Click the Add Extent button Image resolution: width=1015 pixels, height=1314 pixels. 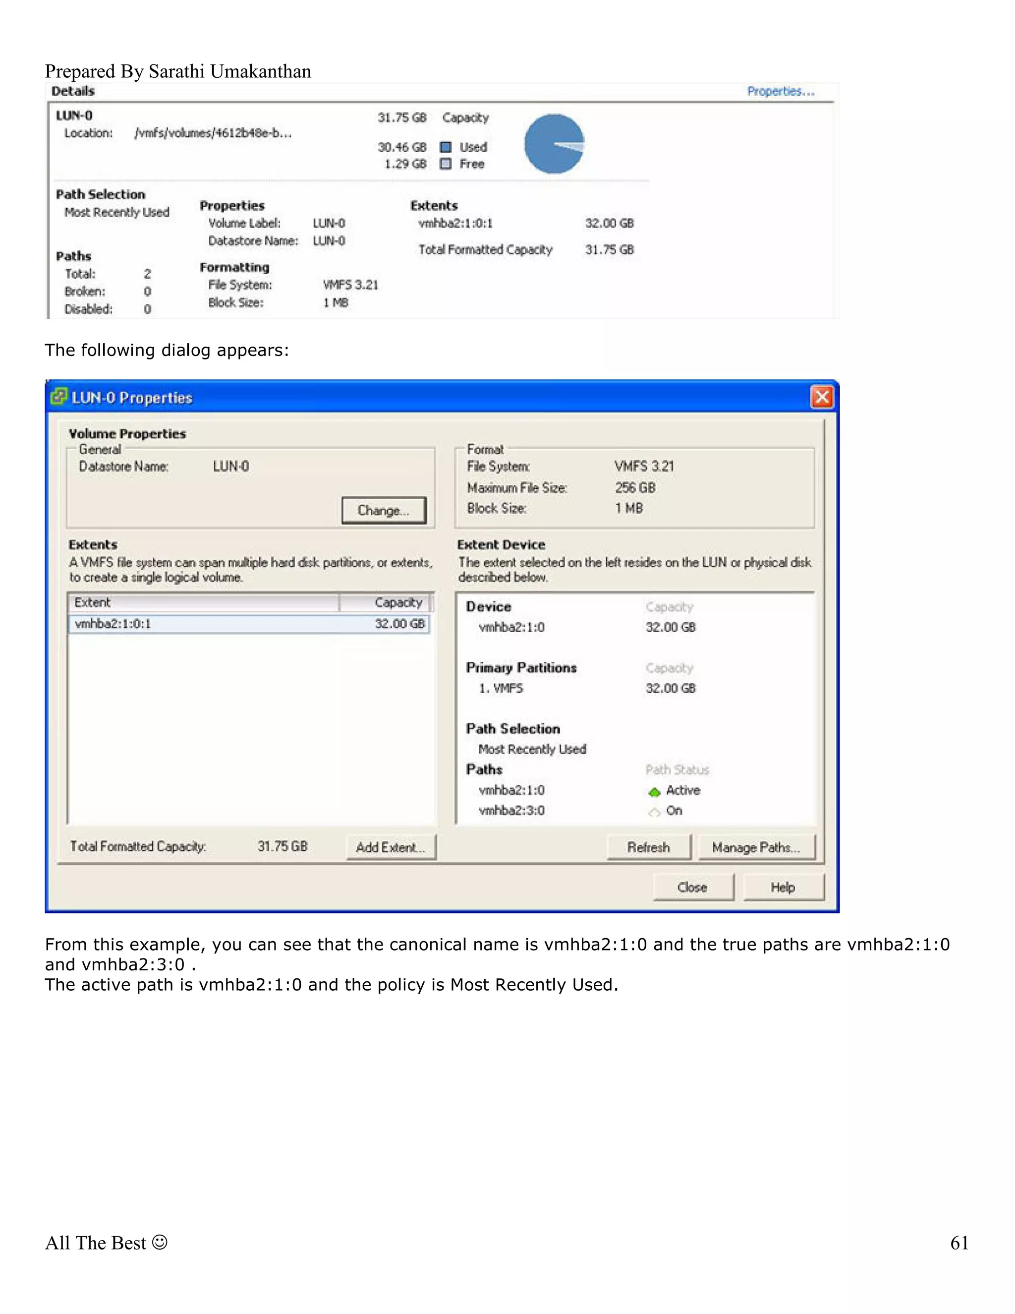click(391, 847)
